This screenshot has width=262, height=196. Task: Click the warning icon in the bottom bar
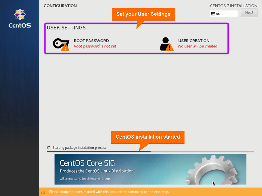tap(43, 192)
